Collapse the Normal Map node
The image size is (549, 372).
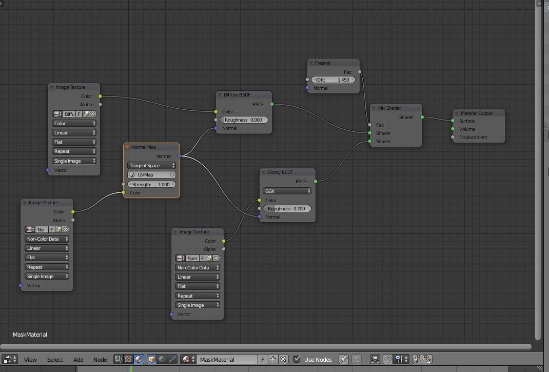(127, 147)
